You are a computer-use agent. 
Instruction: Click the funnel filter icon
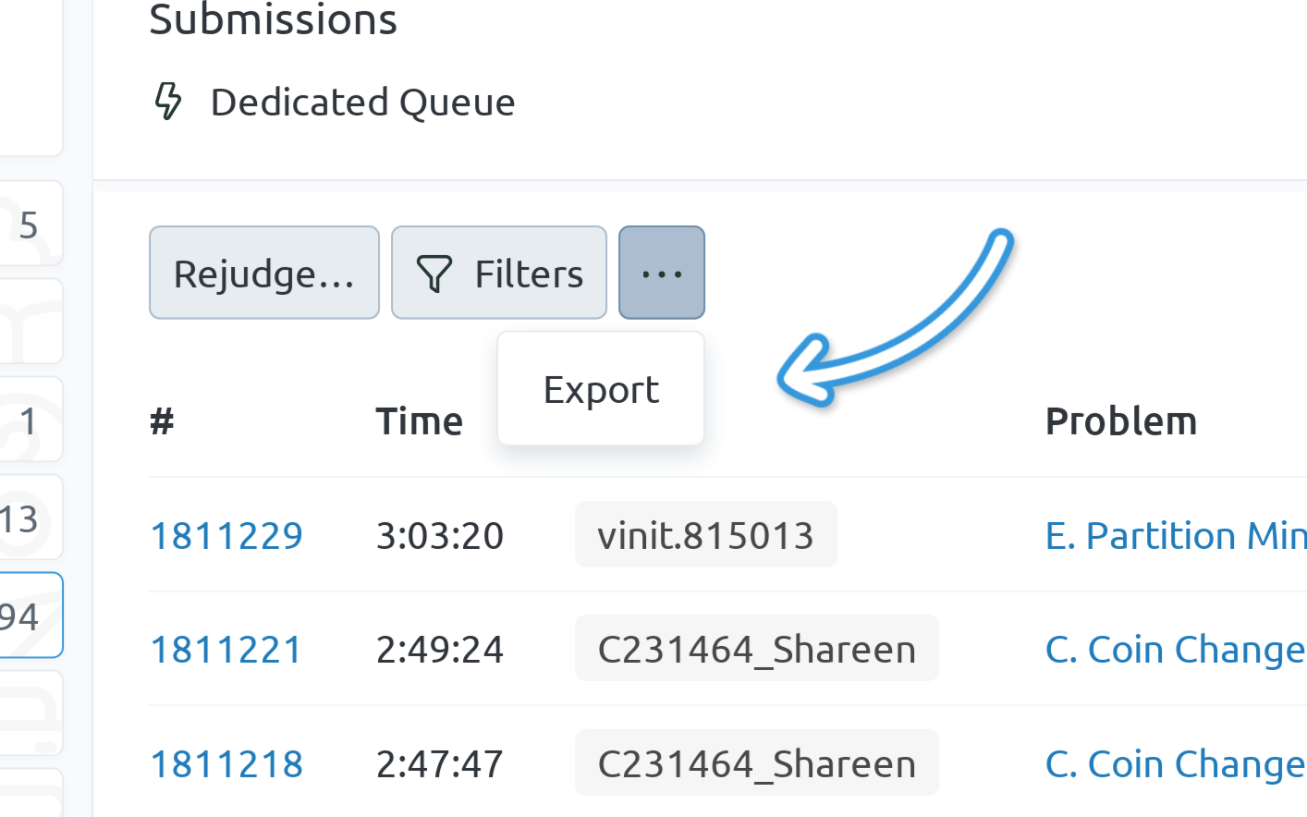coord(434,274)
